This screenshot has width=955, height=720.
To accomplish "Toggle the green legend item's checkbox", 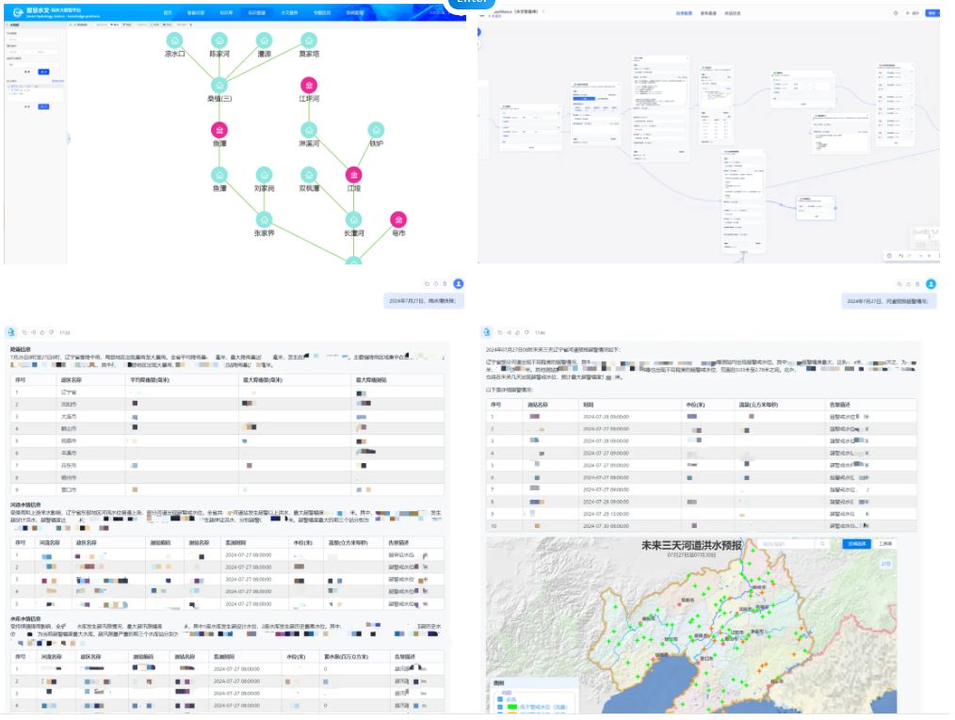I will [500, 707].
